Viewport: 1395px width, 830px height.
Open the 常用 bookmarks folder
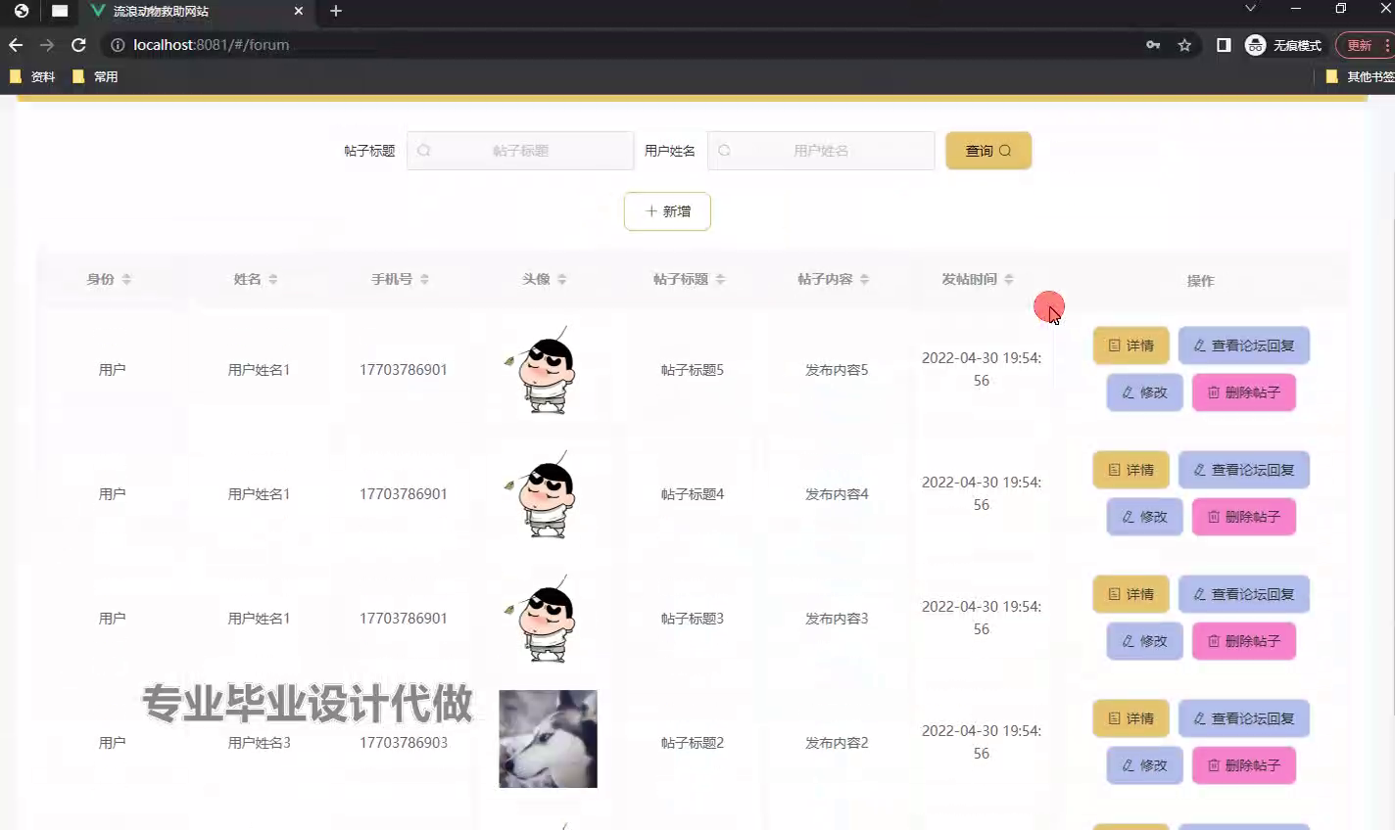point(95,76)
